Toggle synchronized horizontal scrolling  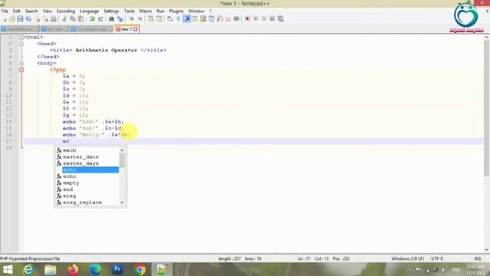pos(158,18)
